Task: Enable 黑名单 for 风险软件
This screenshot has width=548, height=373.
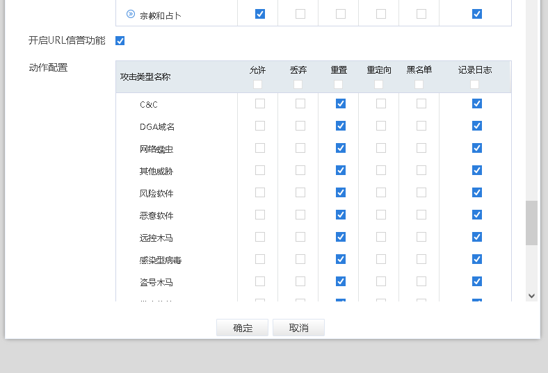Action: 421,192
